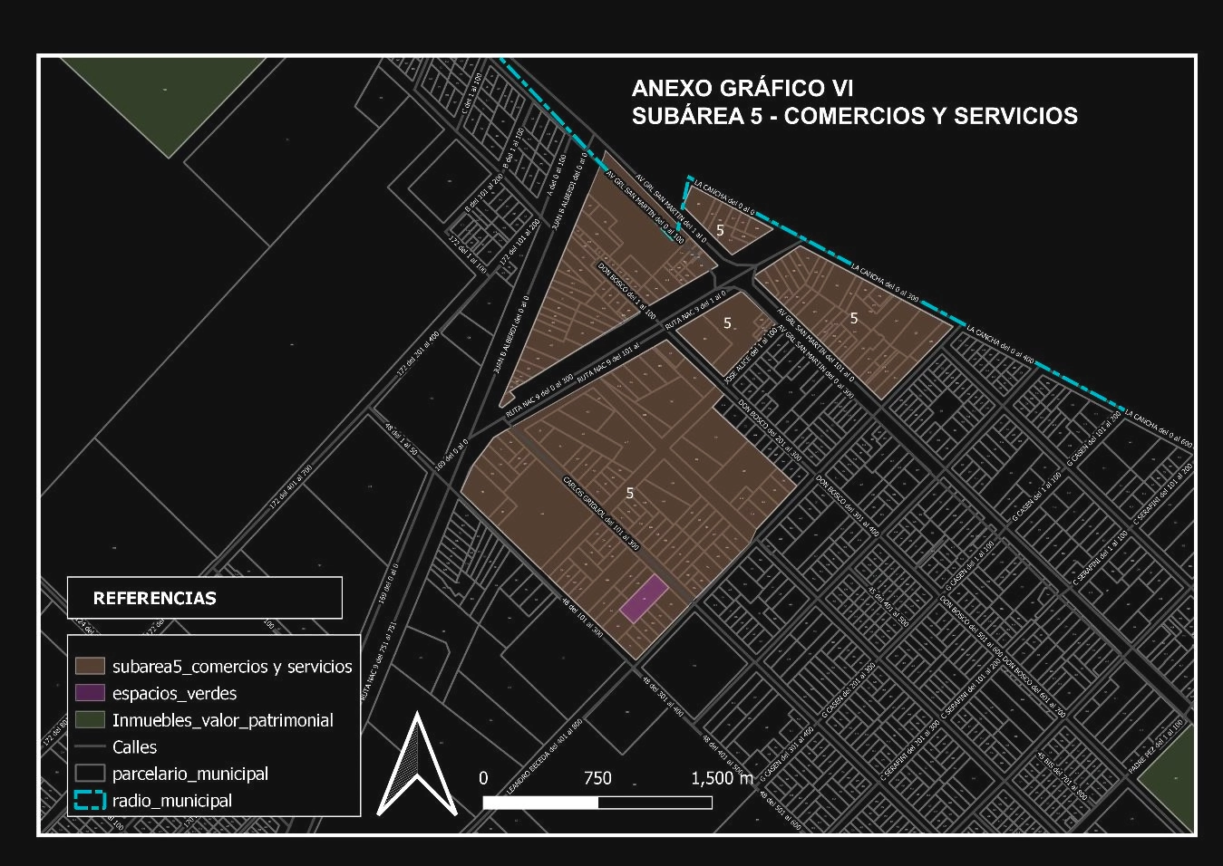Click the map title ANEXO GRÁFICO VI
The width and height of the screenshot is (1223, 866).
pos(742,88)
